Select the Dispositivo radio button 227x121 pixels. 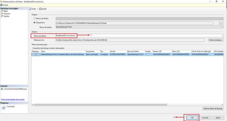coord(35,23)
